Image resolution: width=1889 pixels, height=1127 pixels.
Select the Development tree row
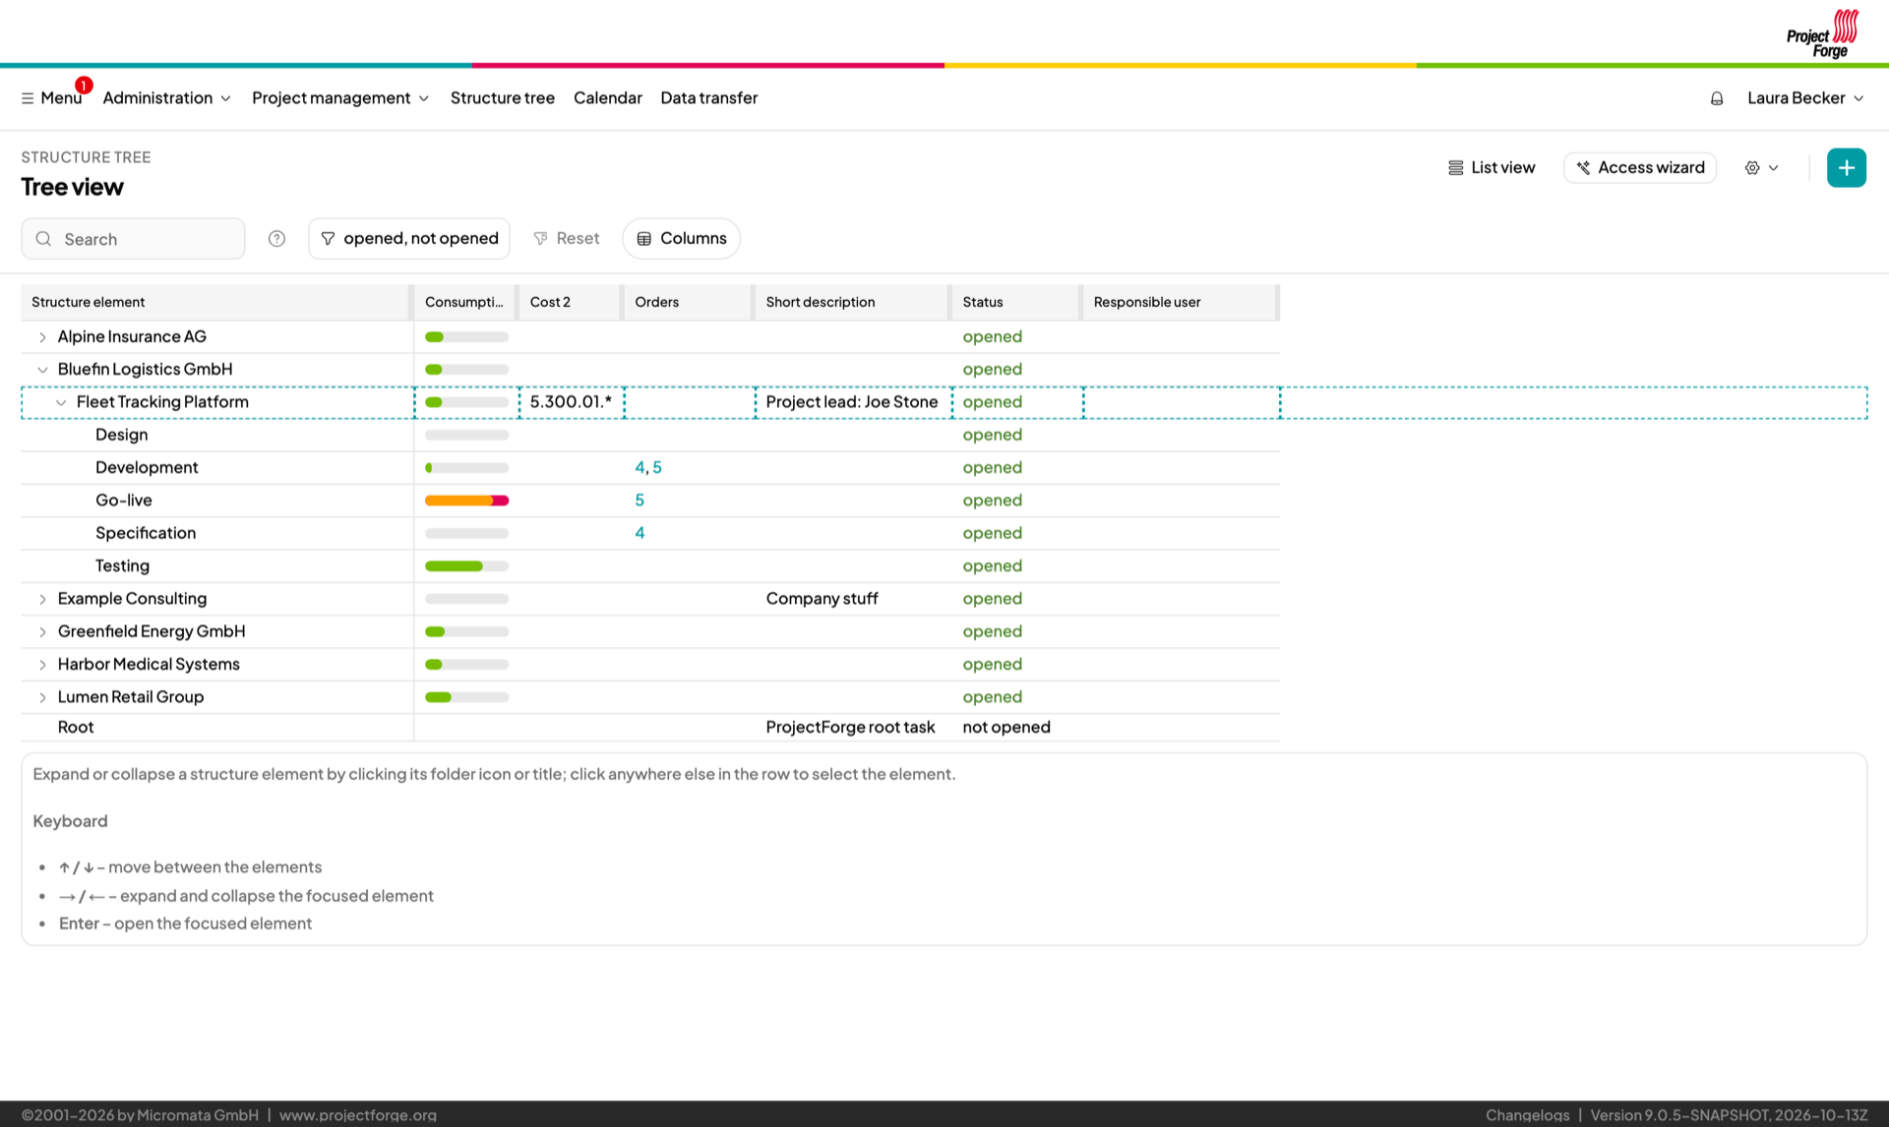coord(650,468)
